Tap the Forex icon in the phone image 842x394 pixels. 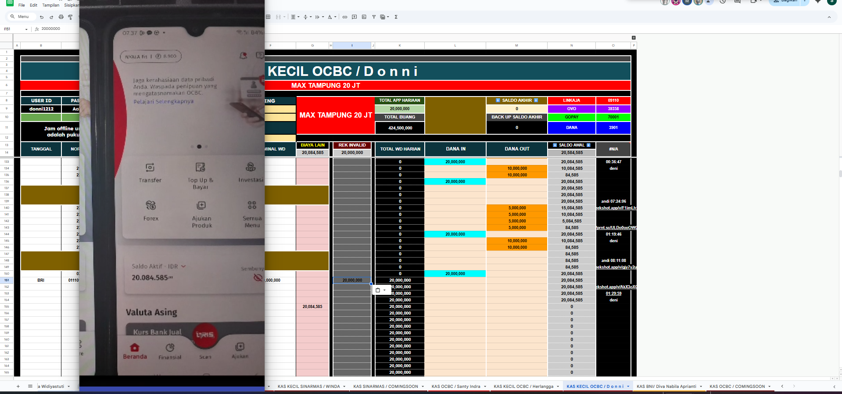[151, 205]
